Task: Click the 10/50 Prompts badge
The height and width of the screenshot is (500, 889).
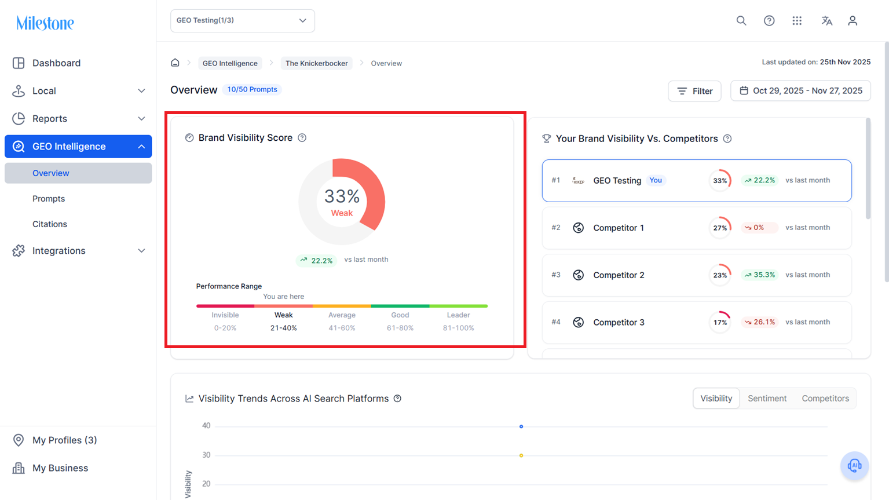Action: click(252, 90)
